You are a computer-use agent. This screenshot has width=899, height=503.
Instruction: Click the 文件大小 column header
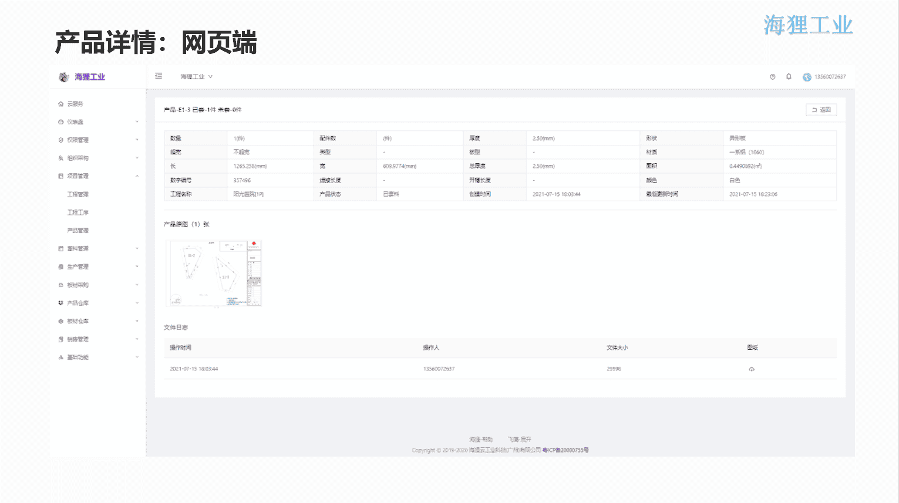coord(617,348)
